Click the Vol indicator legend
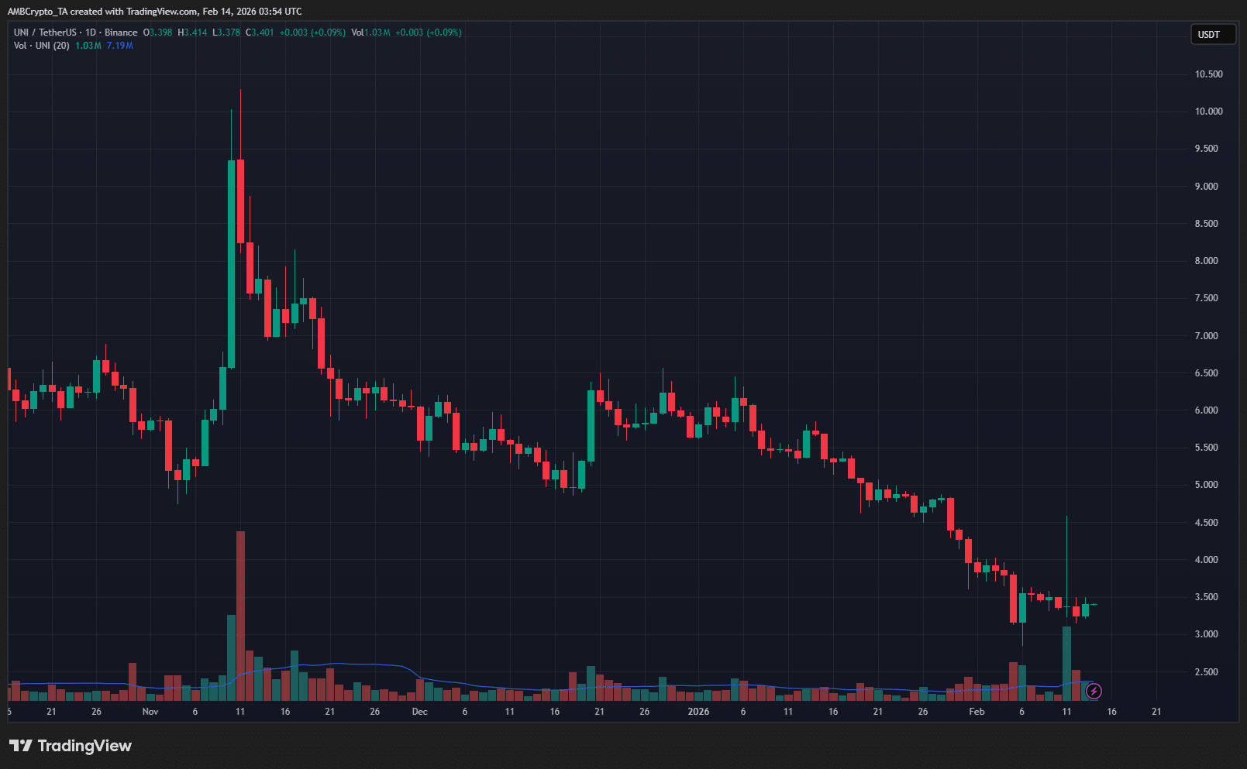Image resolution: width=1247 pixels, height=769 pixels. [x=359, y=33]
